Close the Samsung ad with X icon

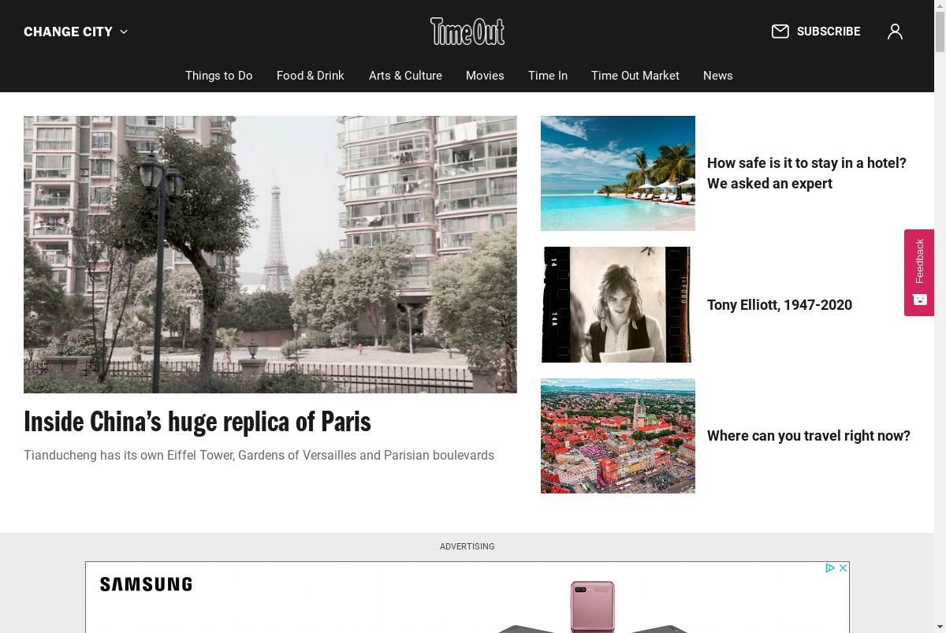[x=843, y=568]
